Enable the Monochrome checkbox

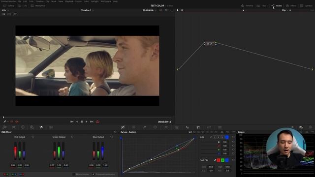pyautogui.click(x=73, y=174)
